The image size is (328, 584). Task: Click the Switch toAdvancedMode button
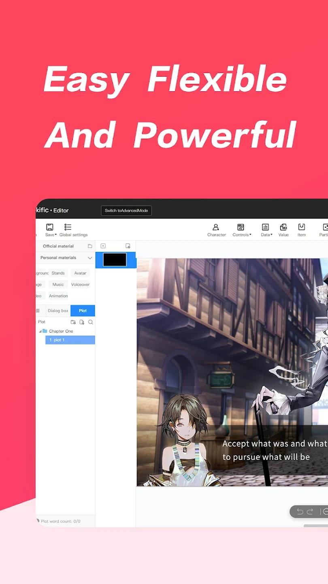(x=126, y=210)
